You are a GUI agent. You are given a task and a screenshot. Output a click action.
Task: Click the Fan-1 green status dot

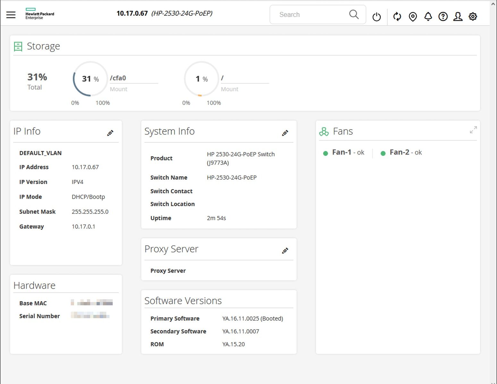[325, 153]
